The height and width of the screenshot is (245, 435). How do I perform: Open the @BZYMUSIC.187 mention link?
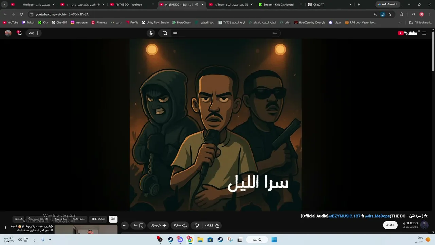point(344,216)
